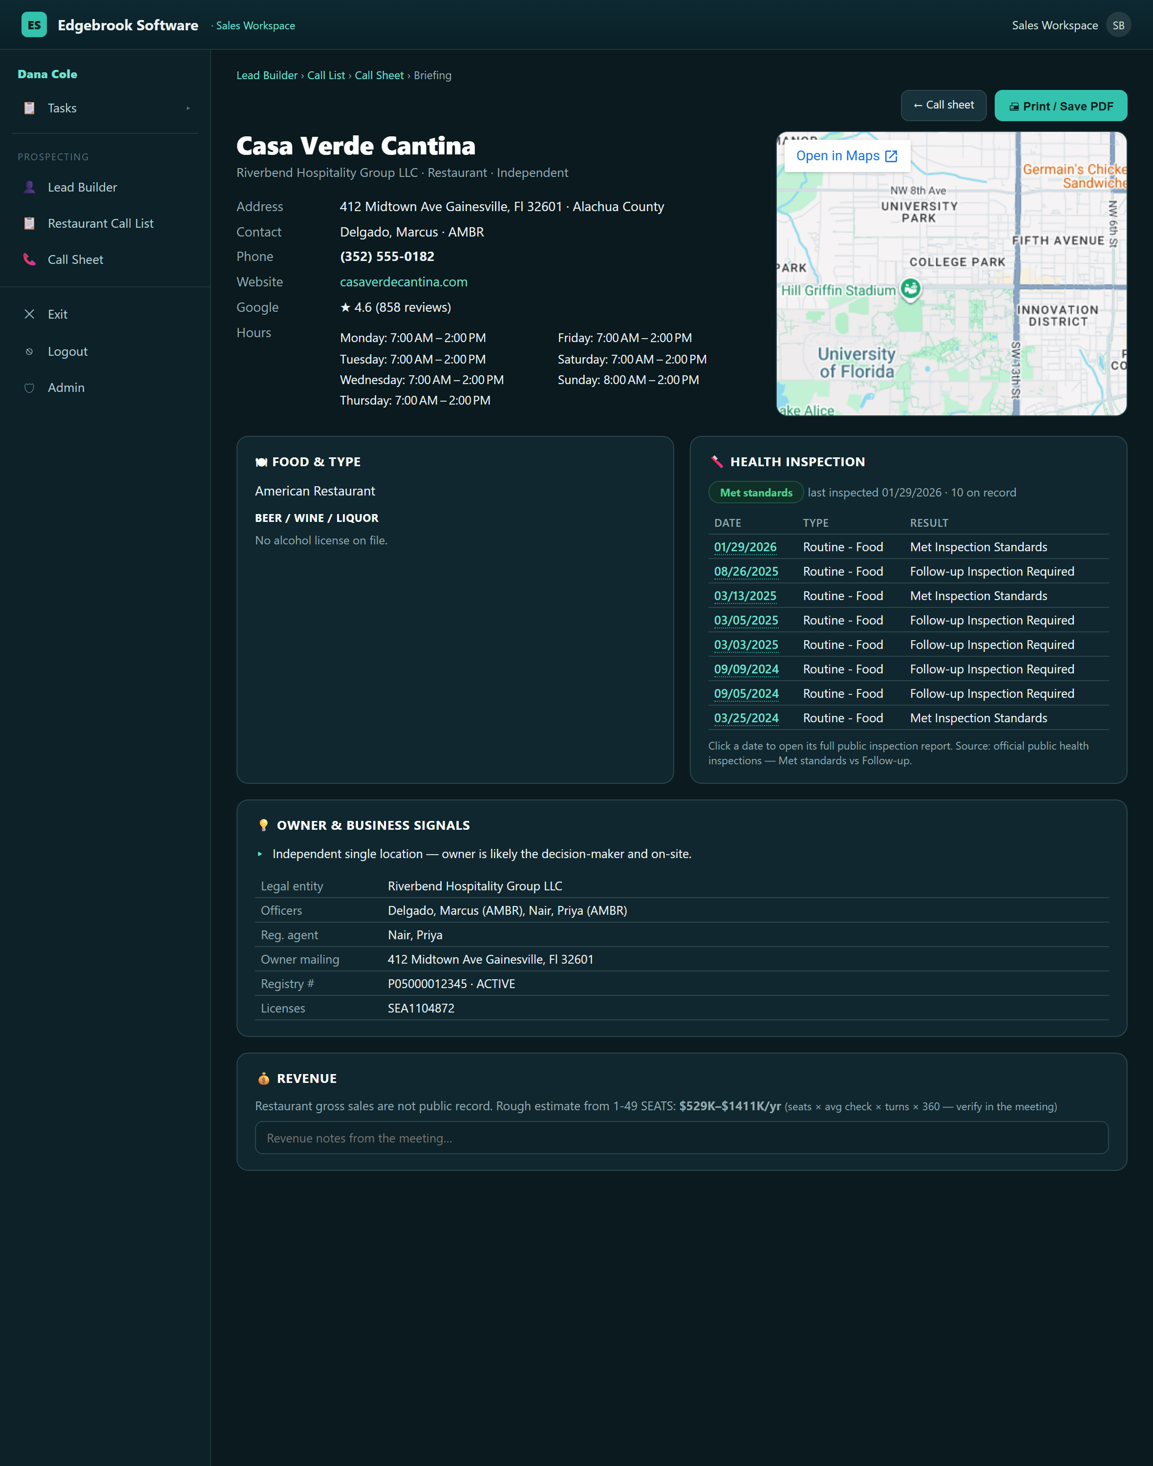Image resolution: width=1153 pixels, height=1466 pixels.
Task: Open the 03/25/2024 inspection report
Action: click(x=746, y=718)
